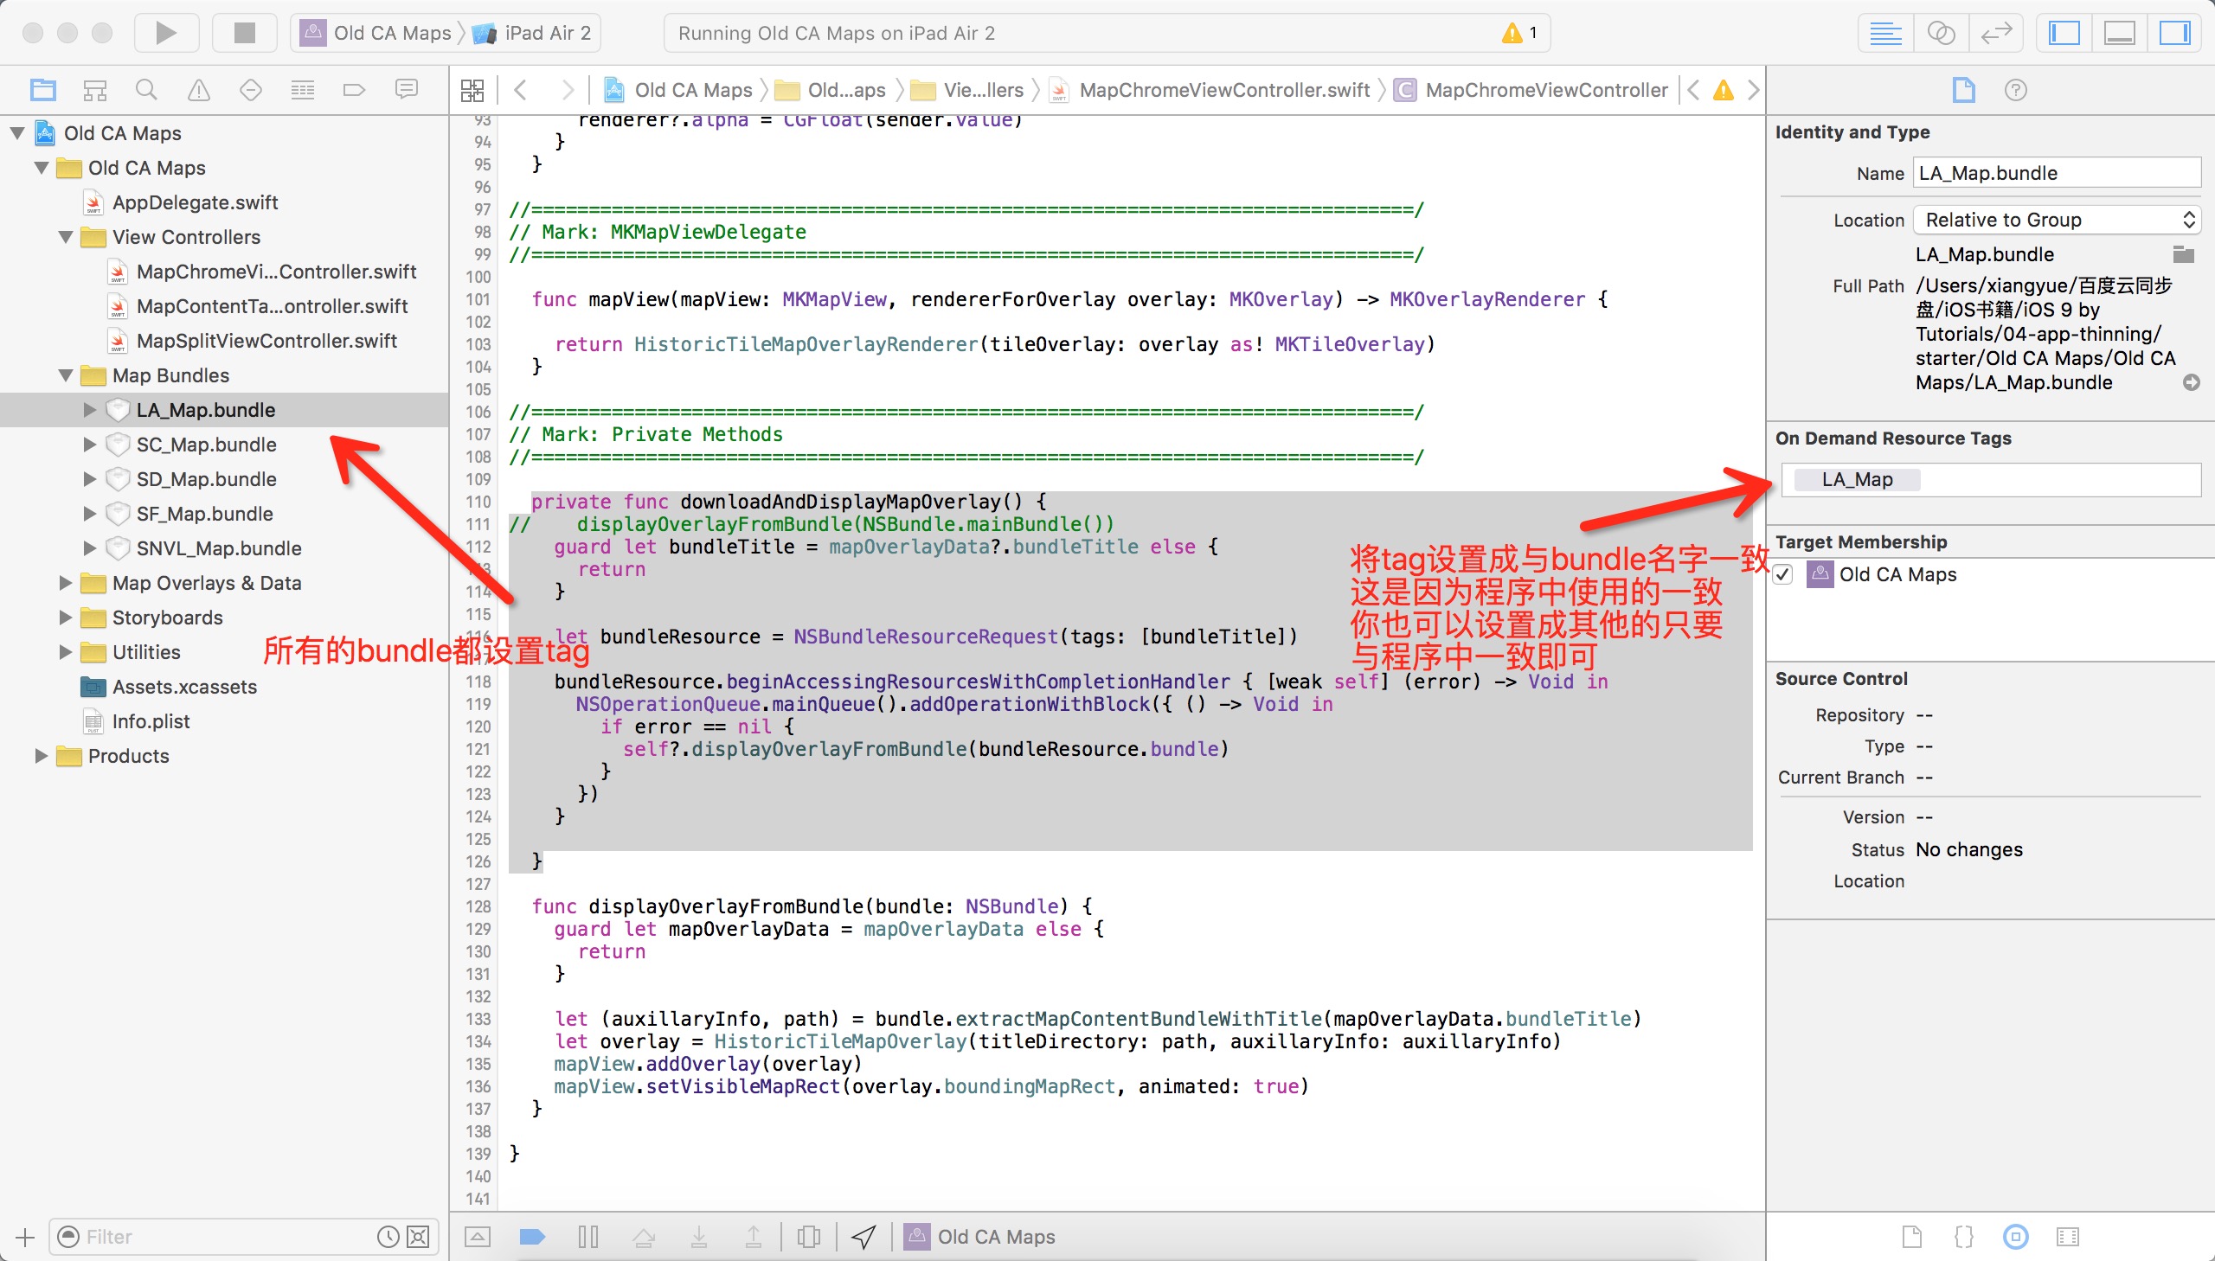Toggle recent files filter clock icon
Image resolution: width=2215 pixels, height=1261 pixels.
tap(388, 1237)
